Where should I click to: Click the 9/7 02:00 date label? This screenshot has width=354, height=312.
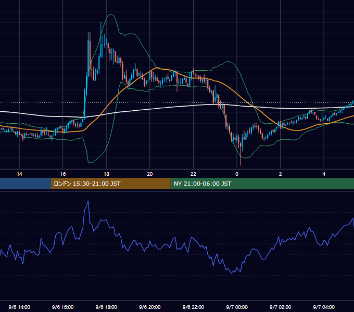point(281,307)
